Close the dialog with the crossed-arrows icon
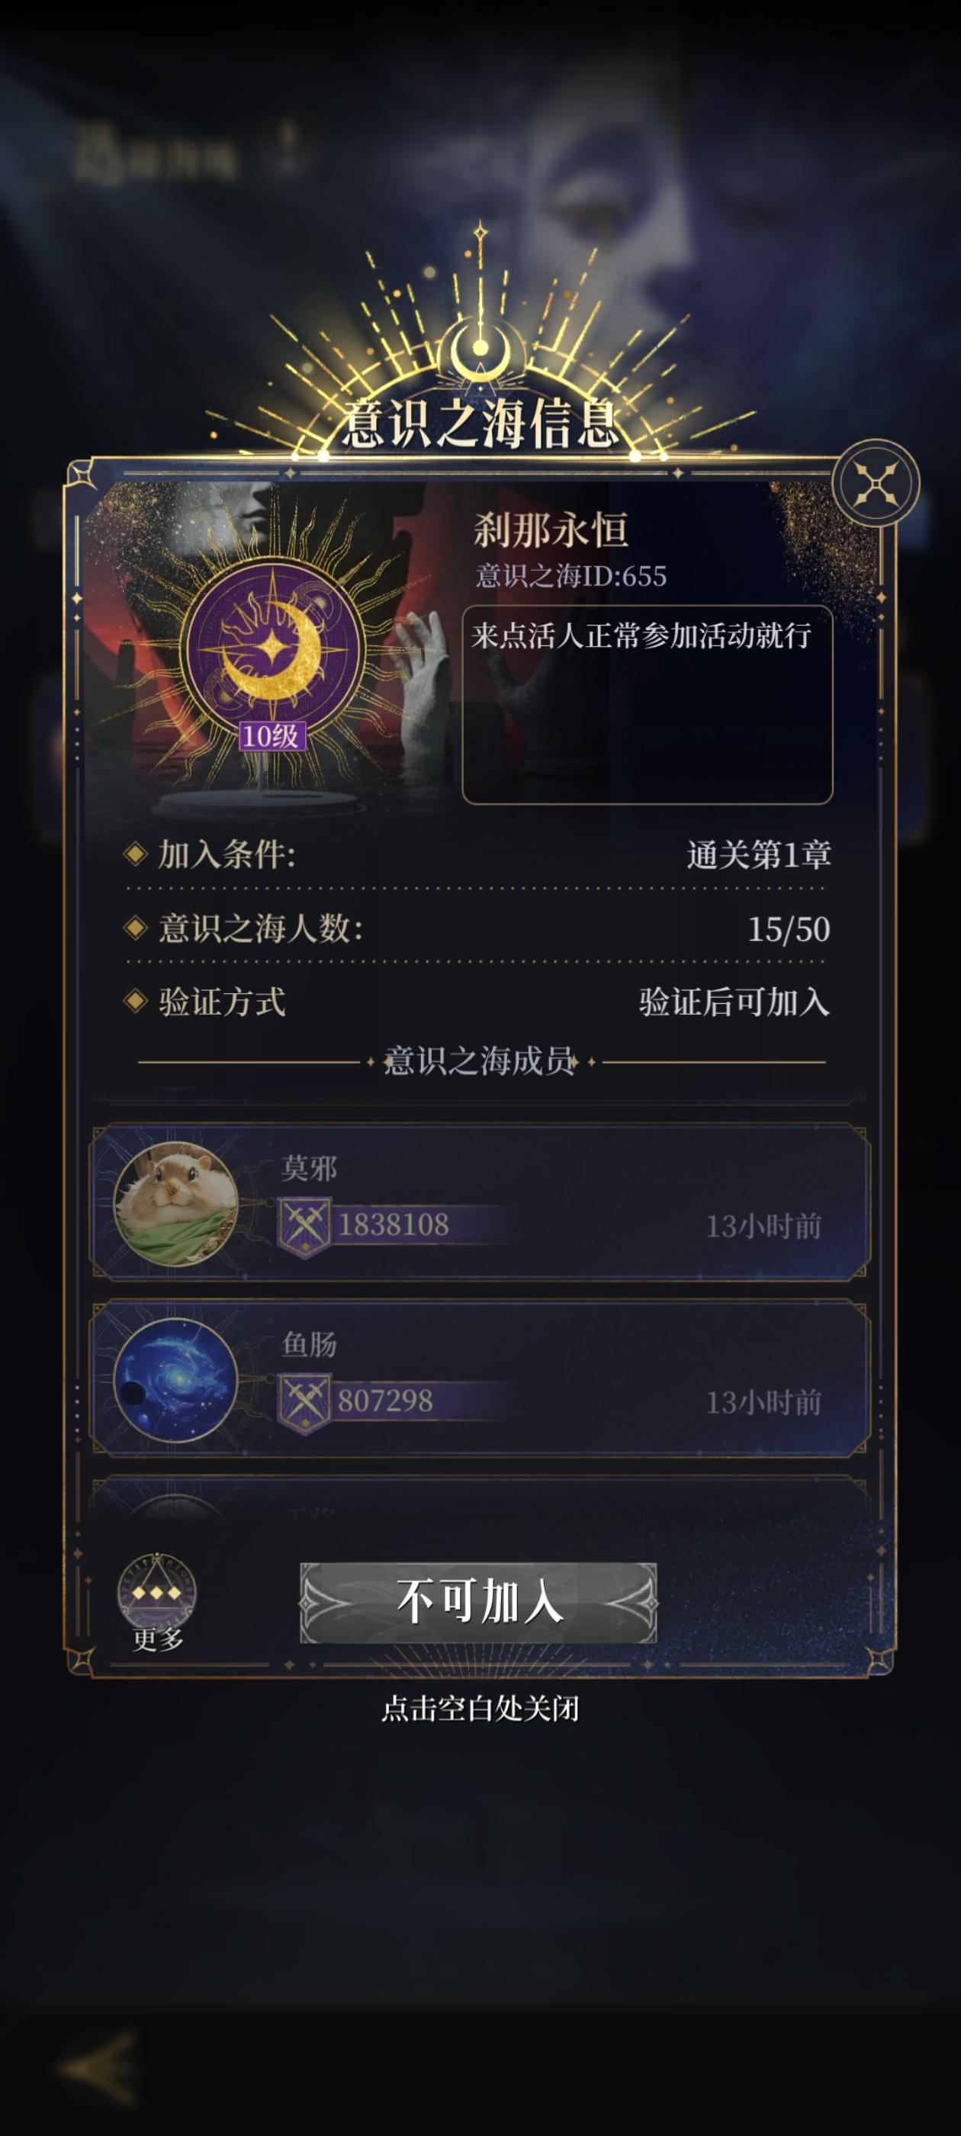This screenshot has width=961, height=2136. point(876,483)
